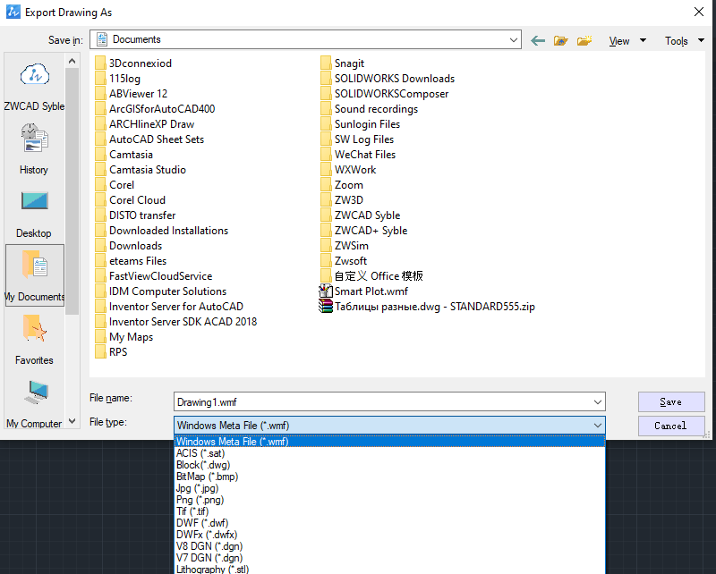The image size is (716, 574).
Task: Choose Tif (*.tif) file type
Action: [x=390, y=511]
